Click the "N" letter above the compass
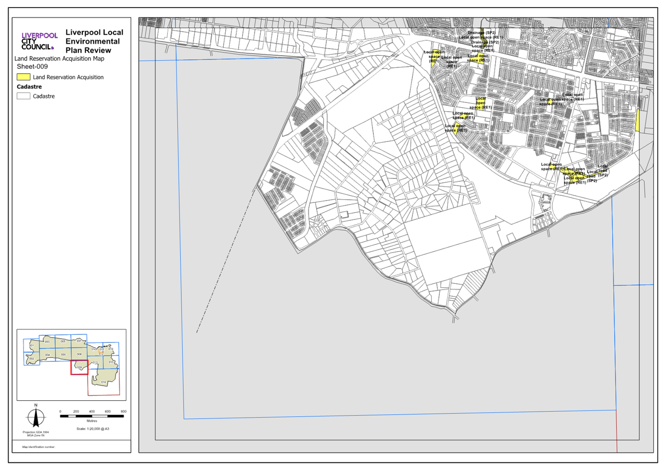Viewport: 665px width, 470px height. (x=36, y=406)
